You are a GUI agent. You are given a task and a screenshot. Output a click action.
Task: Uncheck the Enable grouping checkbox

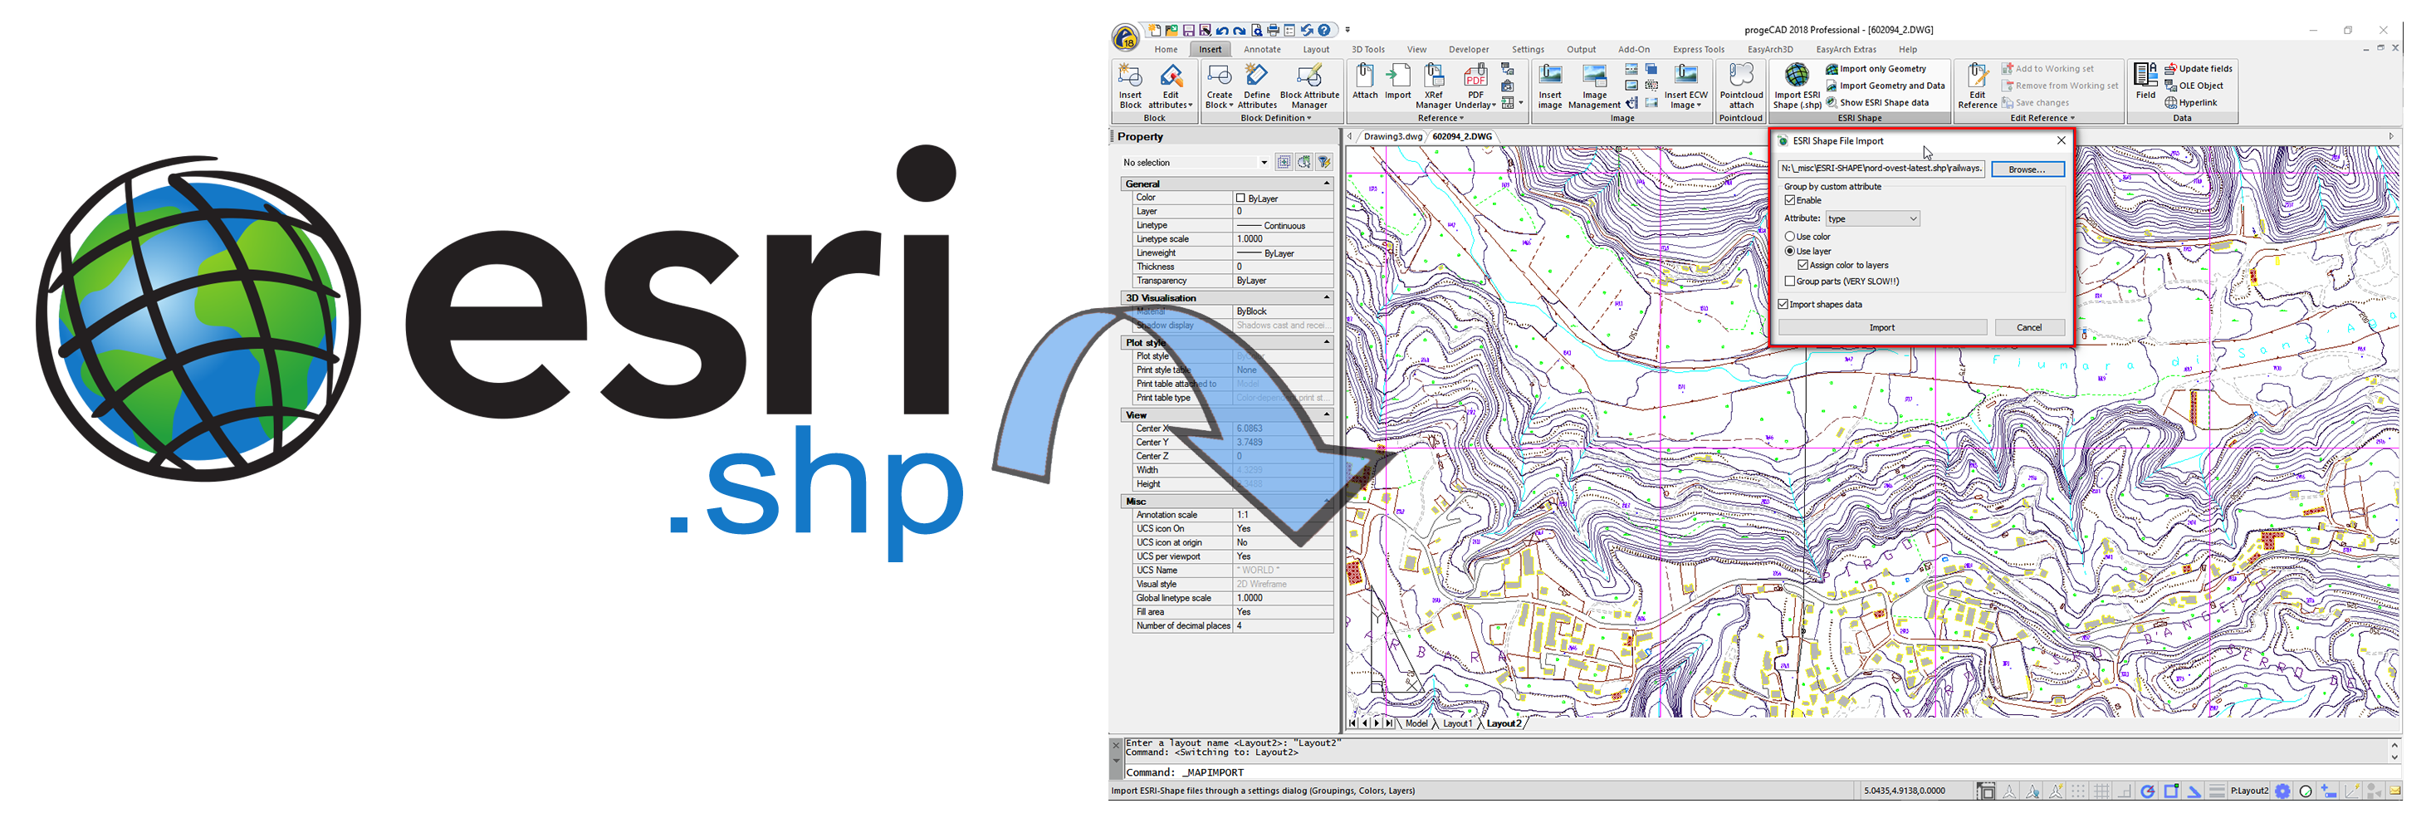pos(1790,200)
